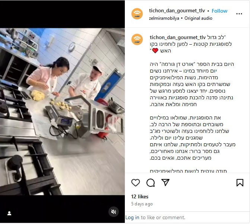Click the Hebrew caption text body

pos(192,111)
